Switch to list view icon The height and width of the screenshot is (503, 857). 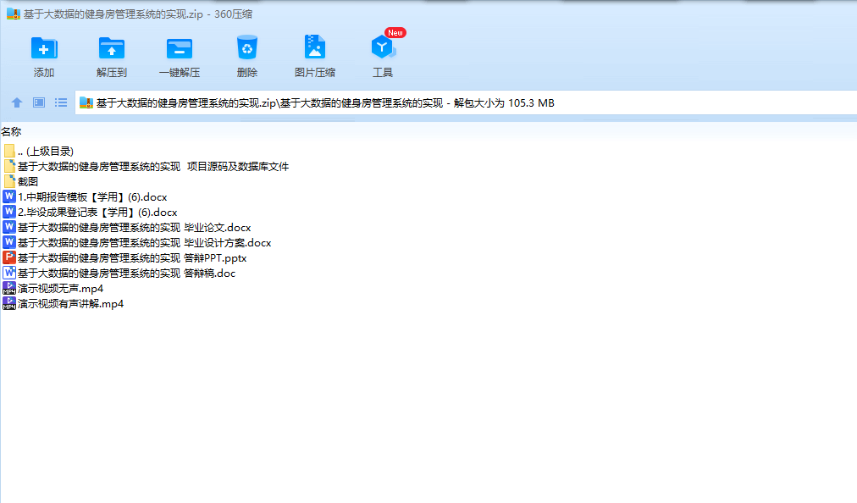[x=61, y=102]
